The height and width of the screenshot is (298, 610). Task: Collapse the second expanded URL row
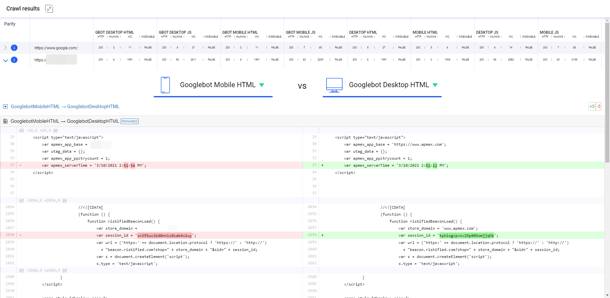(x=5, y=60)
